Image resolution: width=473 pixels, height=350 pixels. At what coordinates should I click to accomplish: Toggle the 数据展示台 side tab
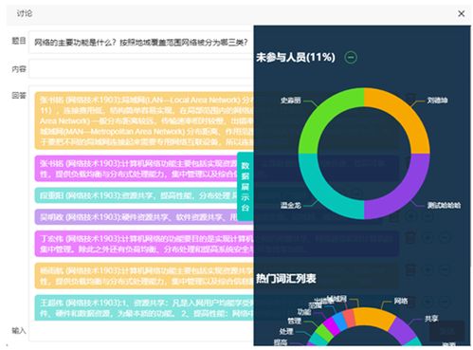pos(246,187)
